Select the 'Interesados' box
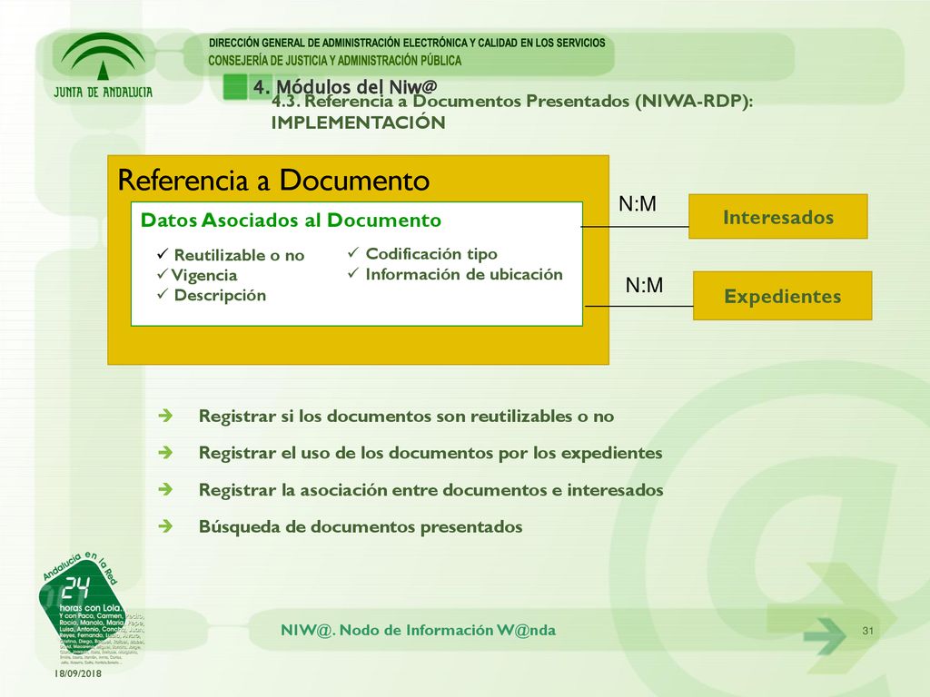Screen dimensions: 930x697 (x=777, y=216)
